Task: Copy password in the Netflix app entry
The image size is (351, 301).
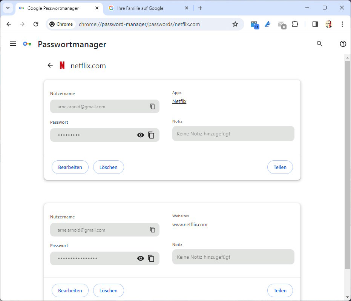Action: (x=151, y=135)
